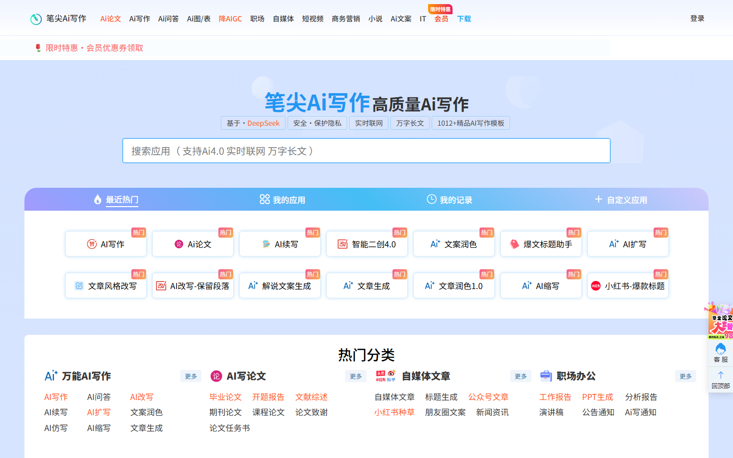Open the Ai写作 nav menu

pyautogui.click(x=139, y=19)
